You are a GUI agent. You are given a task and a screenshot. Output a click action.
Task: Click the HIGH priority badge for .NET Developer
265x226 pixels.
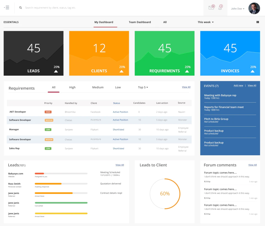point(48,112)
